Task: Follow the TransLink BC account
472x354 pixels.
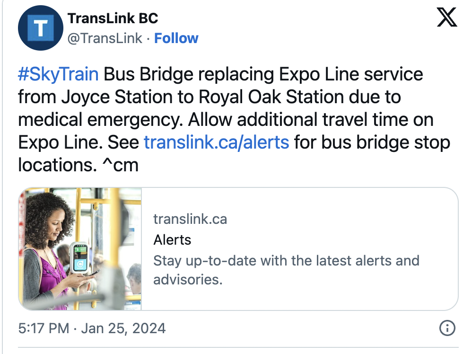Action: coord(176,38)
